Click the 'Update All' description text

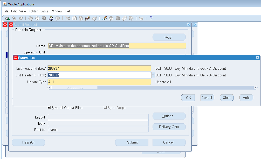(x=163, y=82)
